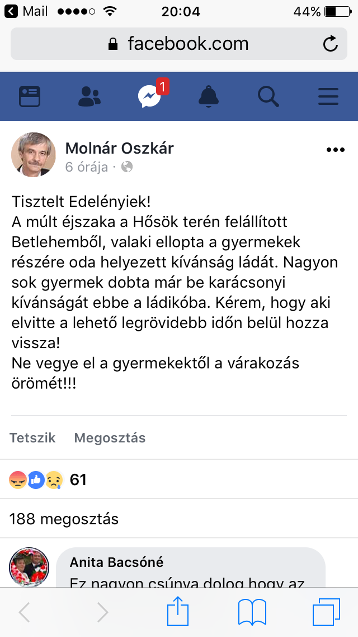Go forward with Safari's right arrow

[102, 612]
